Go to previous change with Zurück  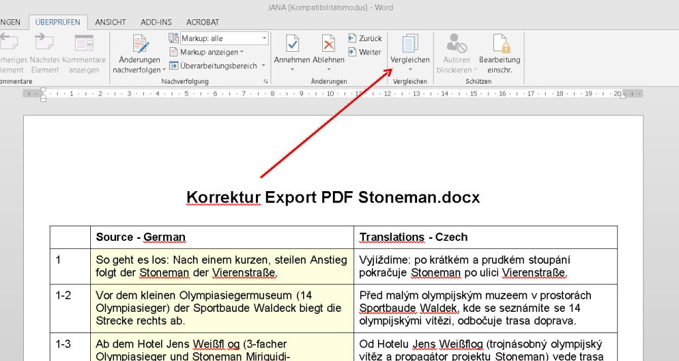[365, 38]
